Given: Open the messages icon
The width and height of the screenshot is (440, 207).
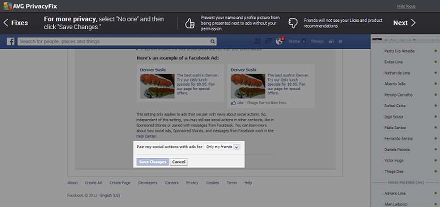Looking at the screenshot, I should click(268, 41).
